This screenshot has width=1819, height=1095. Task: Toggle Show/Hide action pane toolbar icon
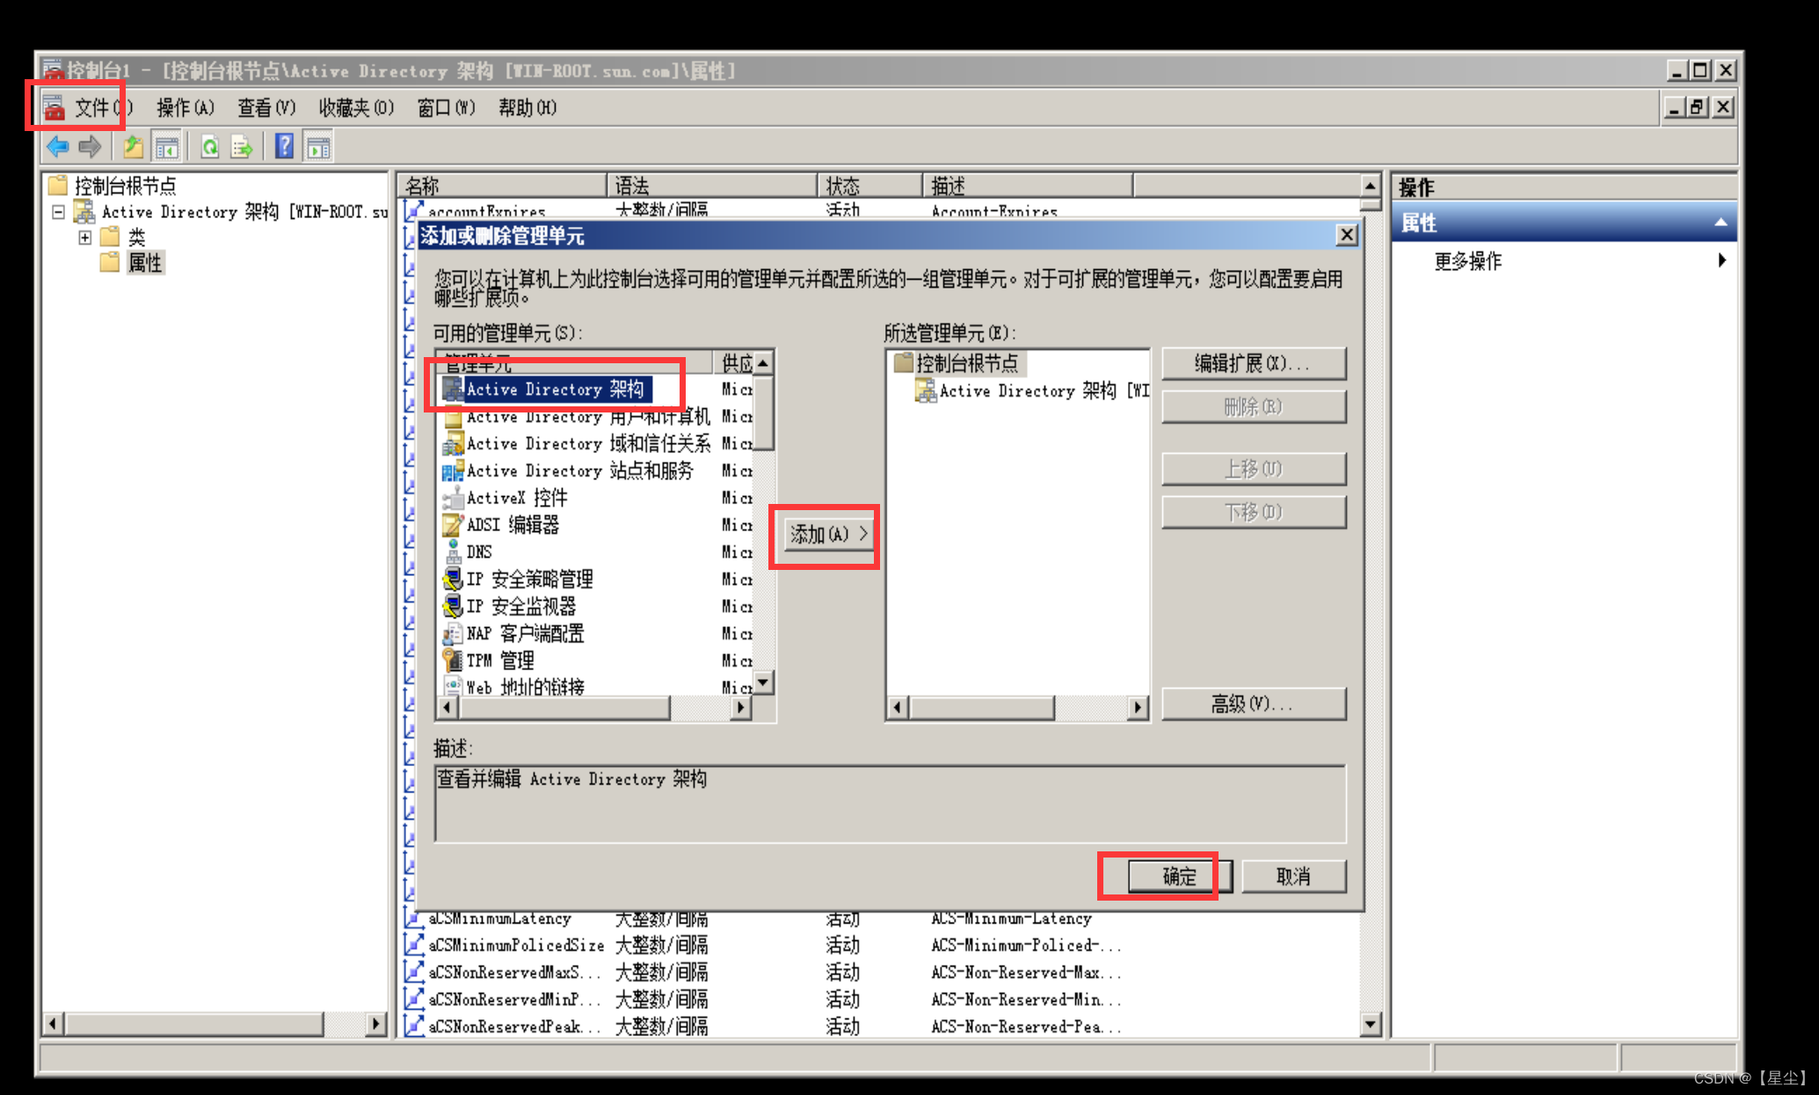(x=318, y=147)
